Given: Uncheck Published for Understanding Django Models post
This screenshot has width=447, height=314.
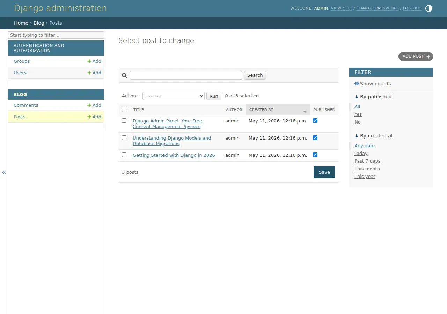Looking at the screenshot, I should pyautogui.click(x=315, y=138).
